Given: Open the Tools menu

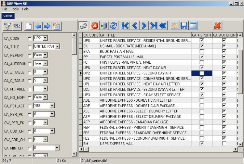Looking at the screenshot, I should (x=15, y=9).
